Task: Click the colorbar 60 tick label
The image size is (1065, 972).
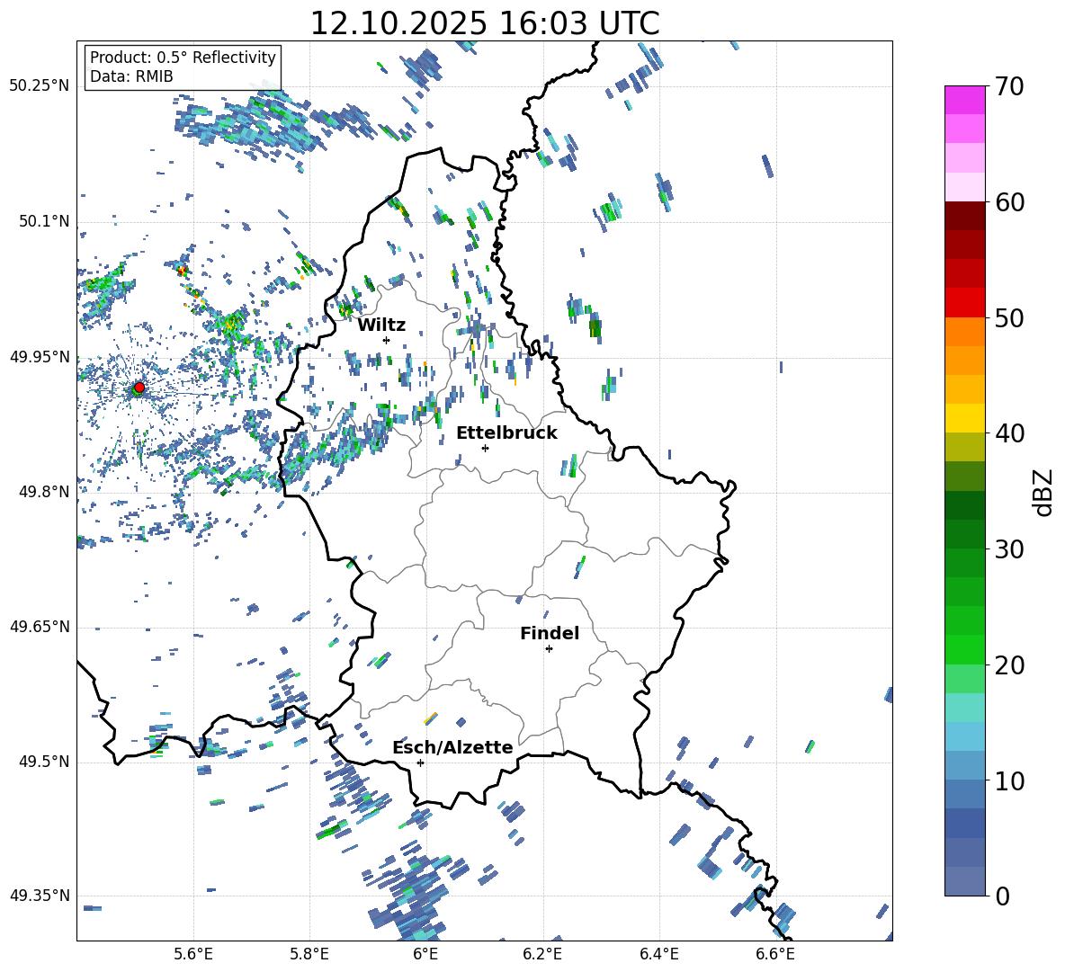Action: tap(1009, 202)
